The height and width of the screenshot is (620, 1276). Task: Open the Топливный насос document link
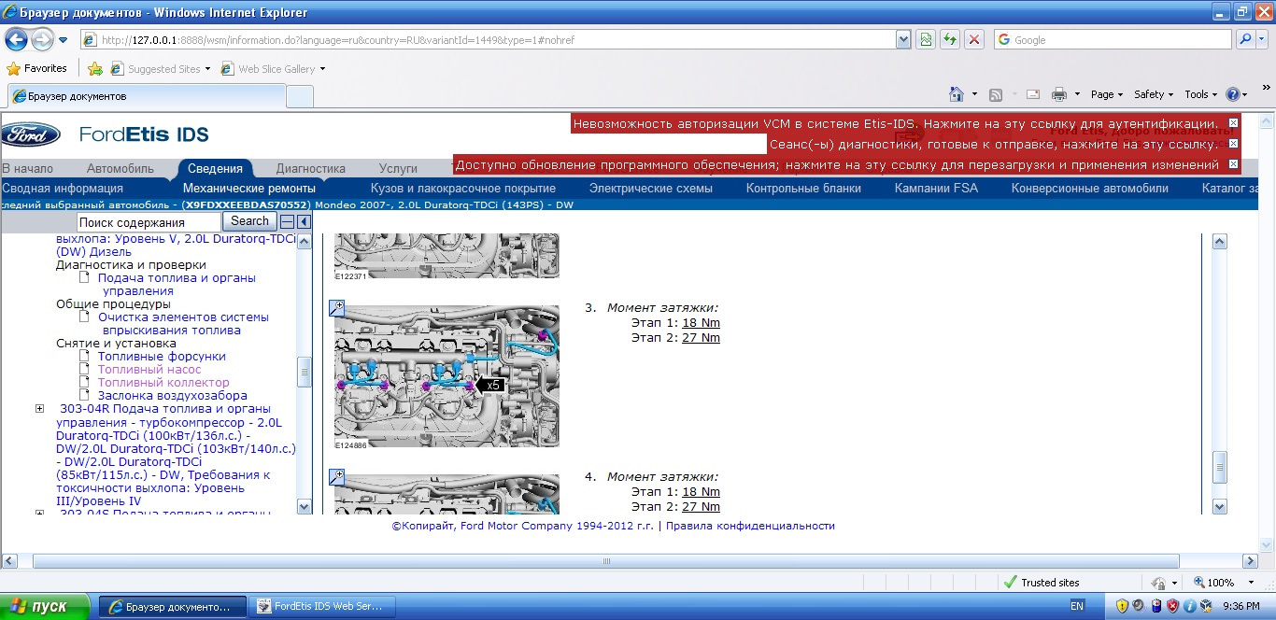coord(149,369)
